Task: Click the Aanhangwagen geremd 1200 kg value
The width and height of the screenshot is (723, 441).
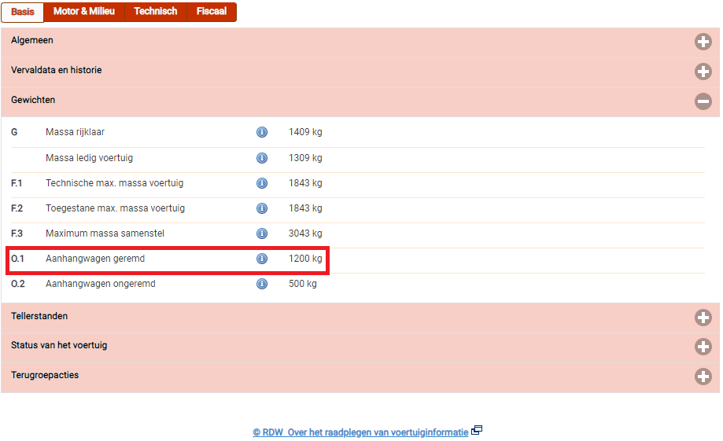Action: (305, 259)
